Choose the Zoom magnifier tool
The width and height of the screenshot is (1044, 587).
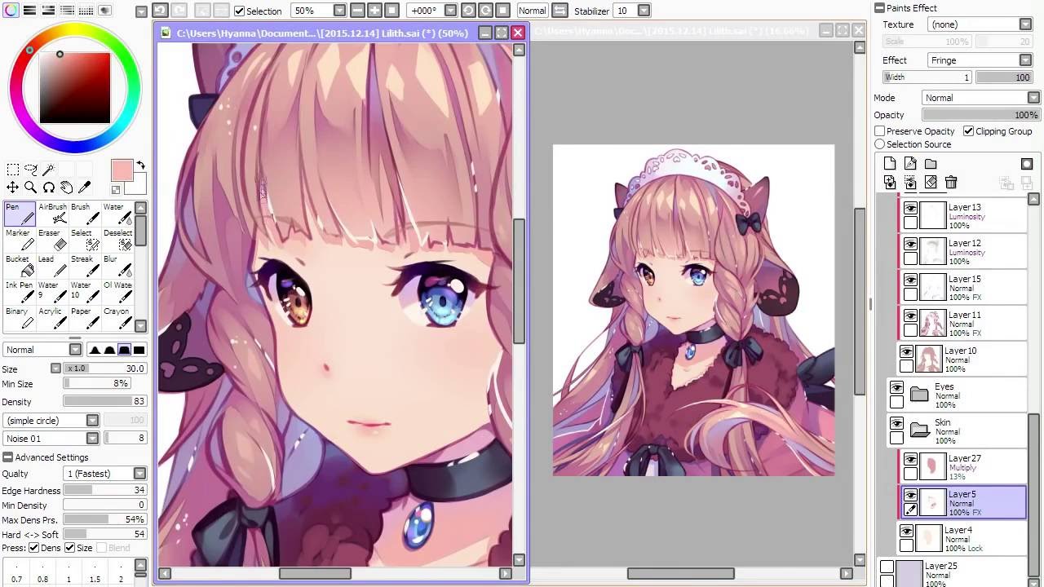(31, 188)
